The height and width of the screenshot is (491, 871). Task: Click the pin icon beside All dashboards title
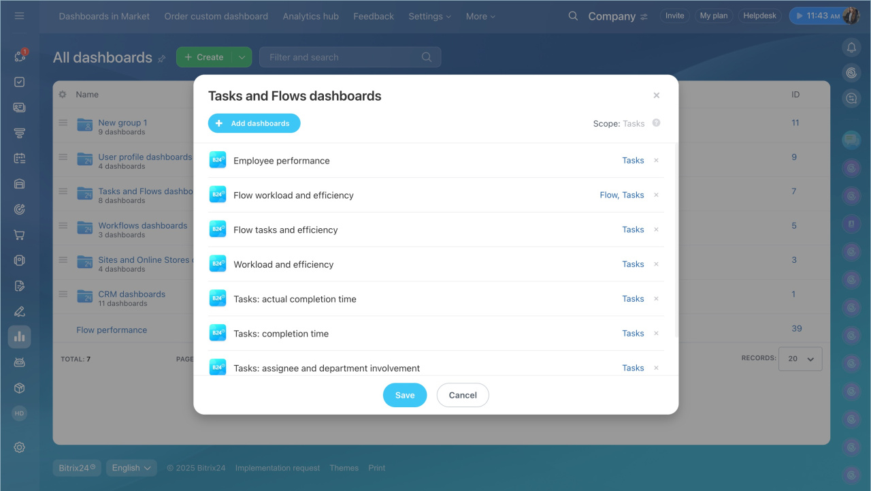162,59
